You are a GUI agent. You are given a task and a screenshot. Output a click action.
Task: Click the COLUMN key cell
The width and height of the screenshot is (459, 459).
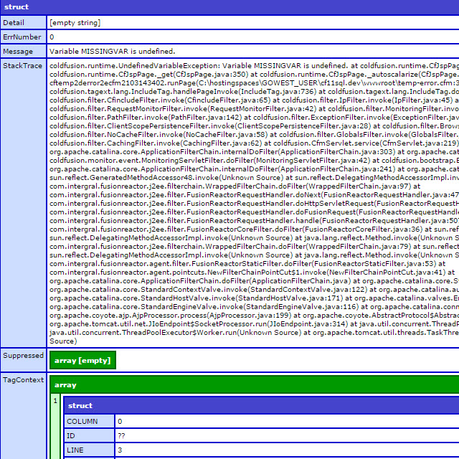click(89, 421)
